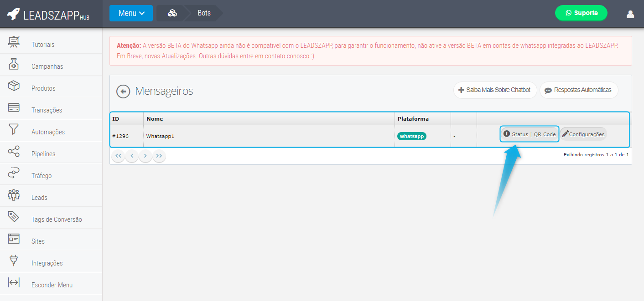Screen dimensions: 644x301
Task: Open the Automações funnel icon
Action: click(x=14, y=132)
